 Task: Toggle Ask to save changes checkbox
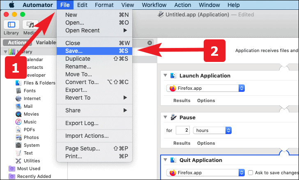point(251,173)
